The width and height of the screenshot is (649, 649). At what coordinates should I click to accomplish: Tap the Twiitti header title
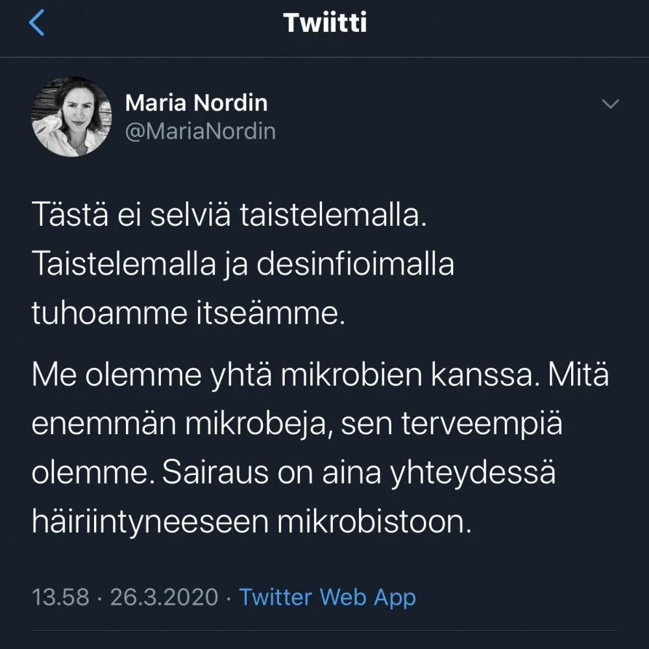pos(325,23)
